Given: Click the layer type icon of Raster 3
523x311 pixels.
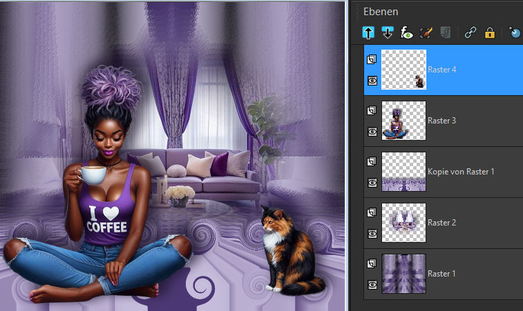Looking at the screenshot, I should coord(372,110).
